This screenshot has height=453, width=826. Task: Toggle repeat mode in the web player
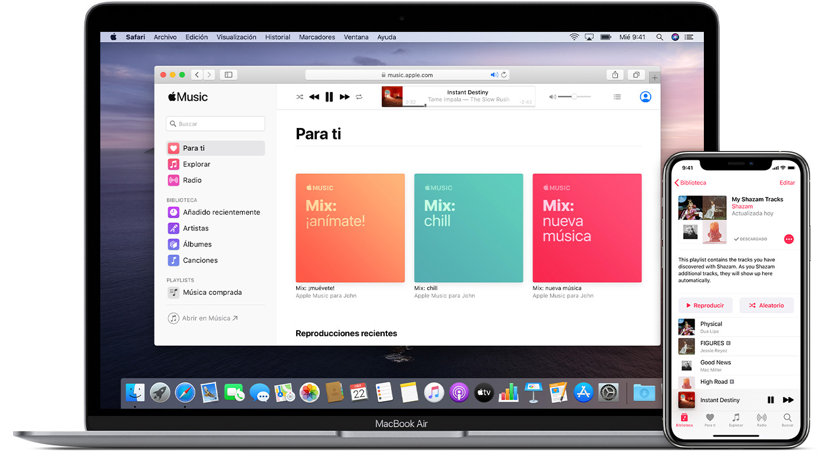pos(359,97)
